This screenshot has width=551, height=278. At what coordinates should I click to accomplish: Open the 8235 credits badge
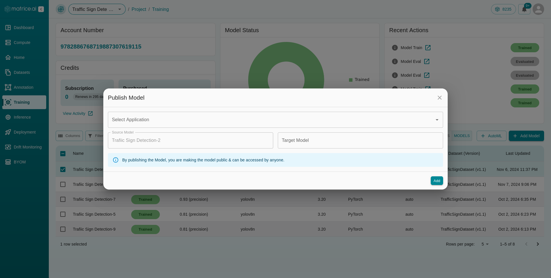[503, 9]
